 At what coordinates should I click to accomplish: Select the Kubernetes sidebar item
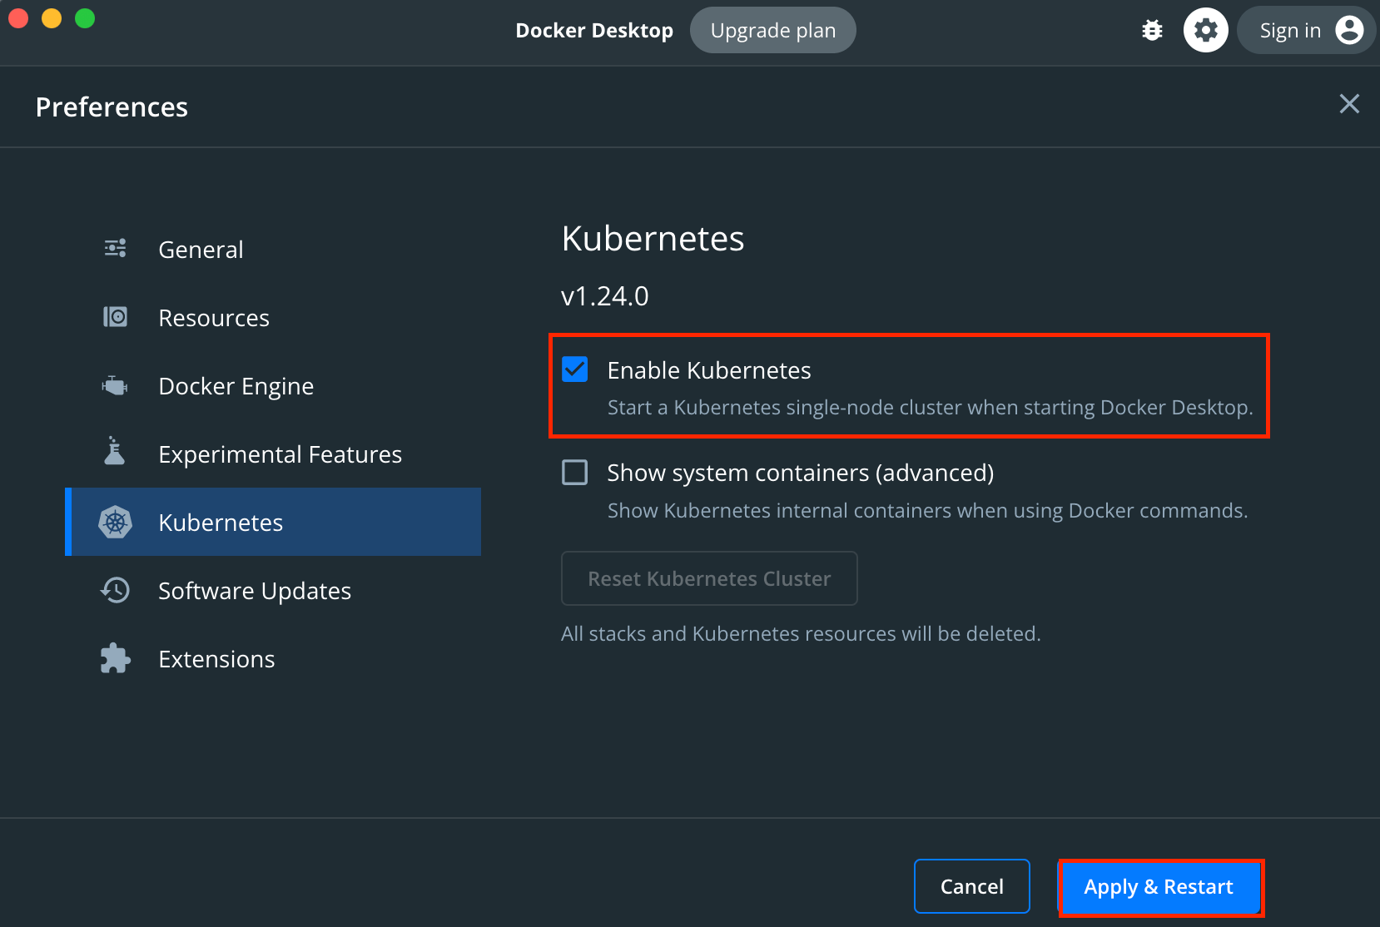coord(273,522)
